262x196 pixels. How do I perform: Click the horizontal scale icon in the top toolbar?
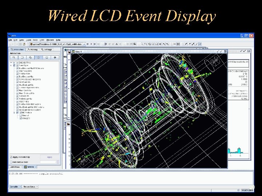click(x=175, y=44)
